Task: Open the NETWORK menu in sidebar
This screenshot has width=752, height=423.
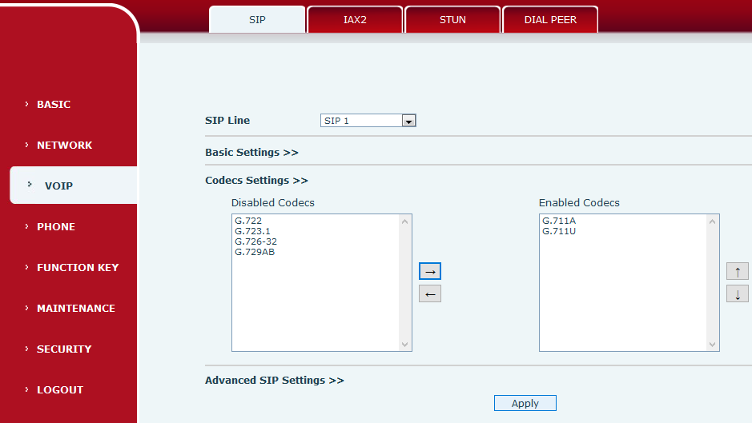Action: [x=64, y=146]
